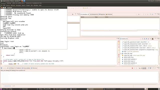The image size is (160, 90).
Task: Select super_fifo_read in the Outline
Action: click(x=137, y=46)
